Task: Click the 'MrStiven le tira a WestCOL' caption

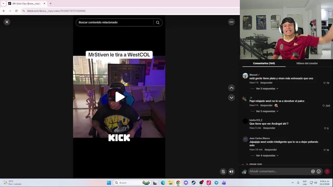Action: [x=119, y=55]
